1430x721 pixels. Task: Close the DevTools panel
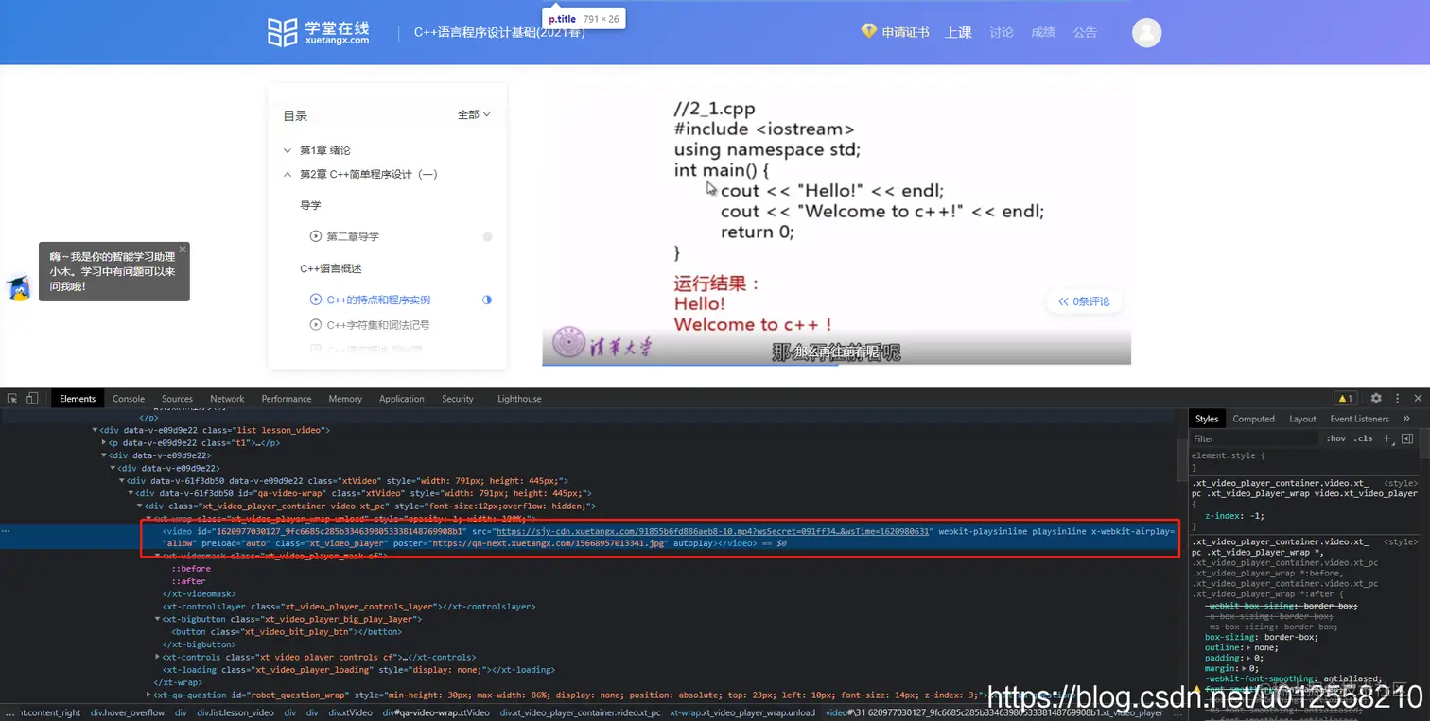[x=1418, y=399]
